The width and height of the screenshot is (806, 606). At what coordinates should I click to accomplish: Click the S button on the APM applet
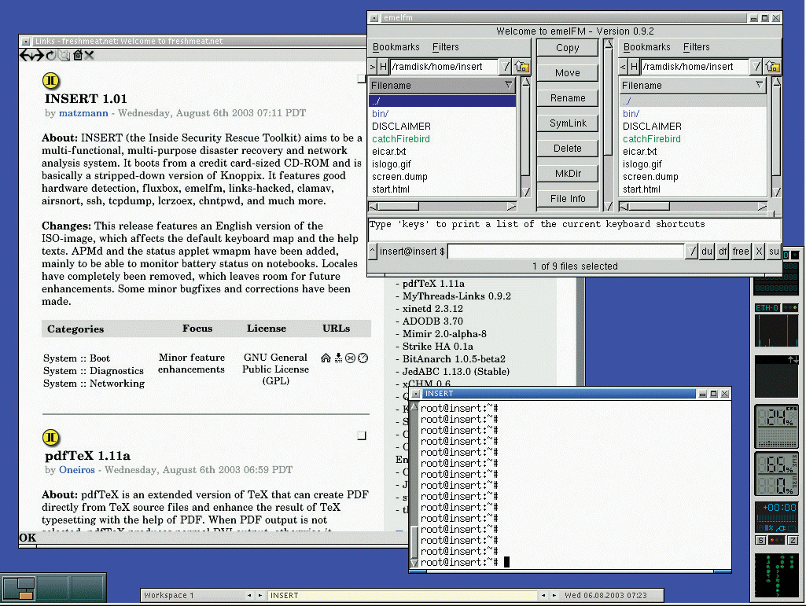(760, 540)
